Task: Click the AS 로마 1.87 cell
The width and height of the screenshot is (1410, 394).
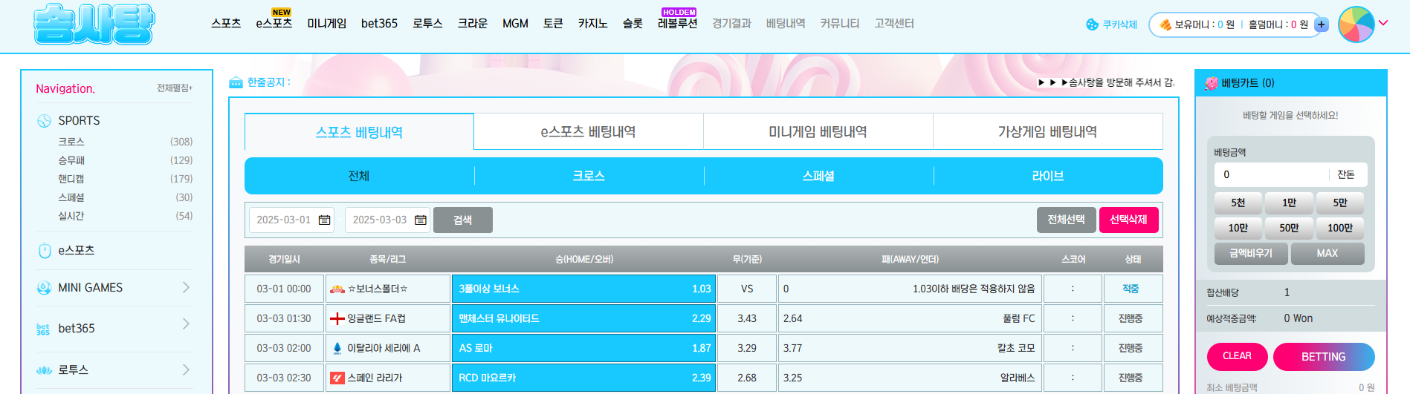Action: [583, 348]
